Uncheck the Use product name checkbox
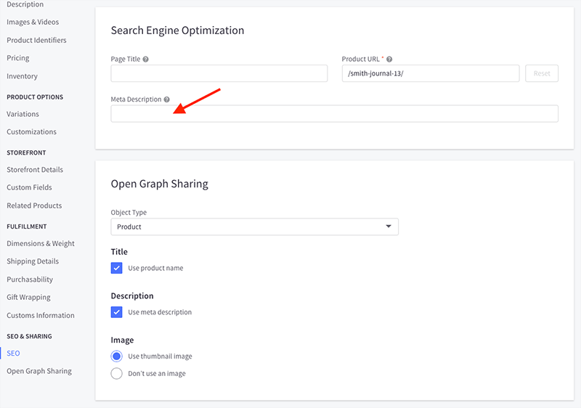The width and height of the screenshot is (581, 408). click(x=116, y=268)
